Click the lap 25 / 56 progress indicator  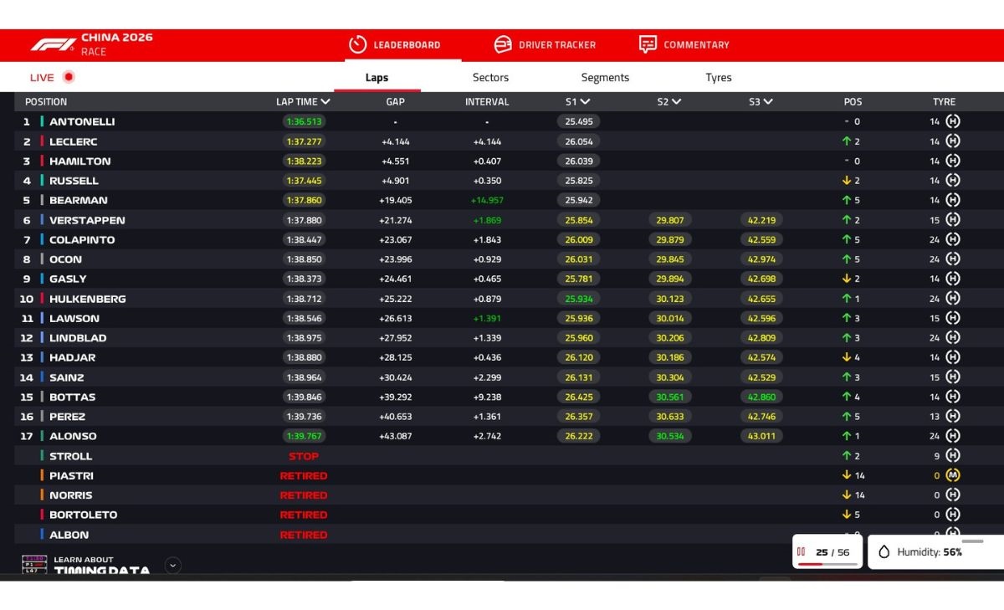pos(827,552)
